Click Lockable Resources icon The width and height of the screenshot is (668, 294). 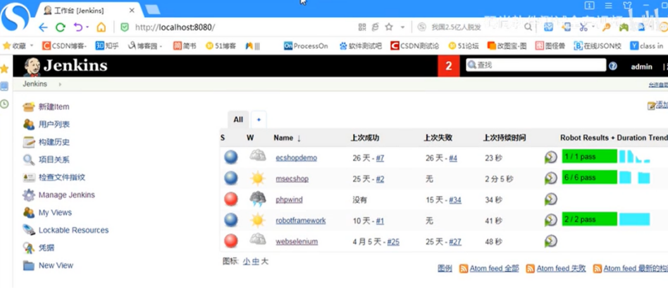coord(28,230)
